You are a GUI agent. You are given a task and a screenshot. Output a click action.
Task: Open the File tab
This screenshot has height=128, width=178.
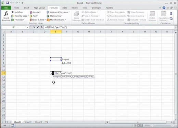(x=6, y=8)
